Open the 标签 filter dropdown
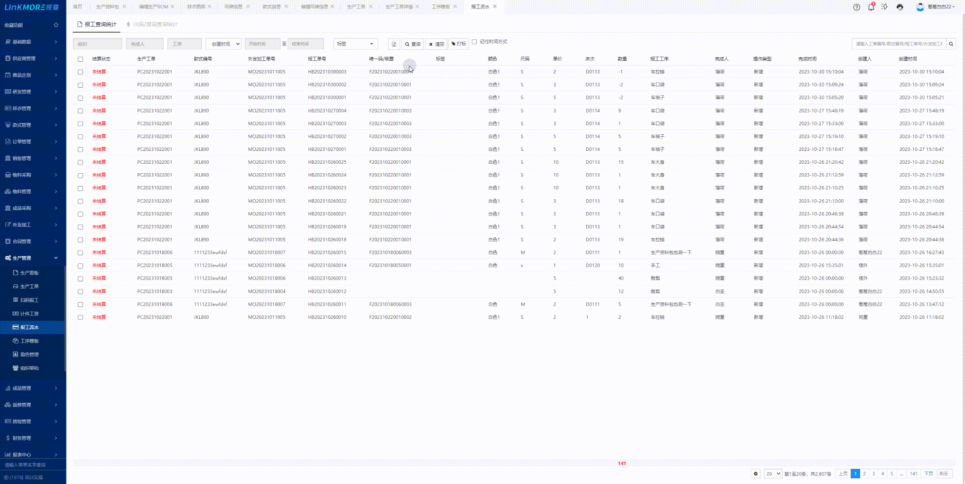Viewport: 965px width, 484px height. [355, 44]
